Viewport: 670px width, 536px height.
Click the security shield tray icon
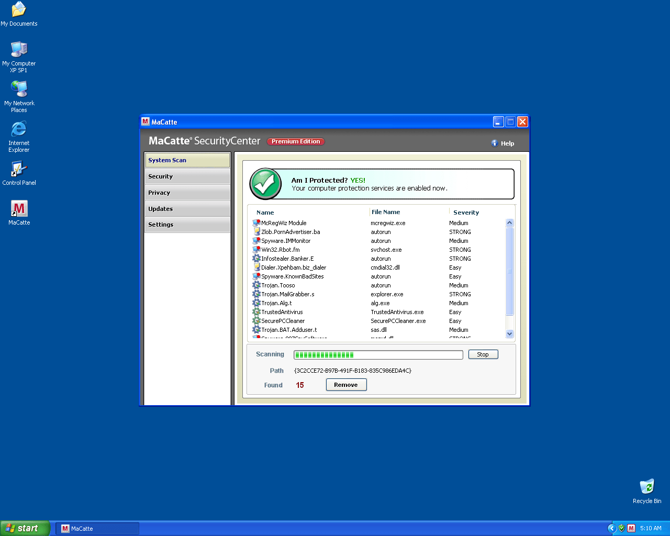[x=621, y=528]
